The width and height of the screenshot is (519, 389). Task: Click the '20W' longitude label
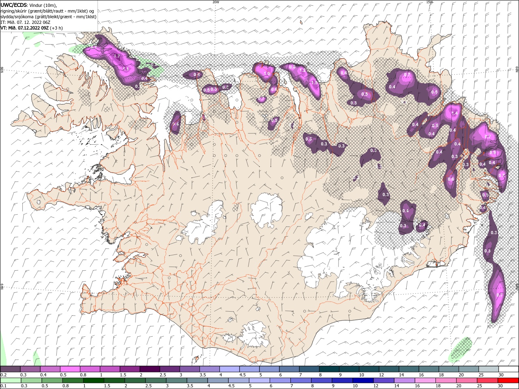point(216,2)
